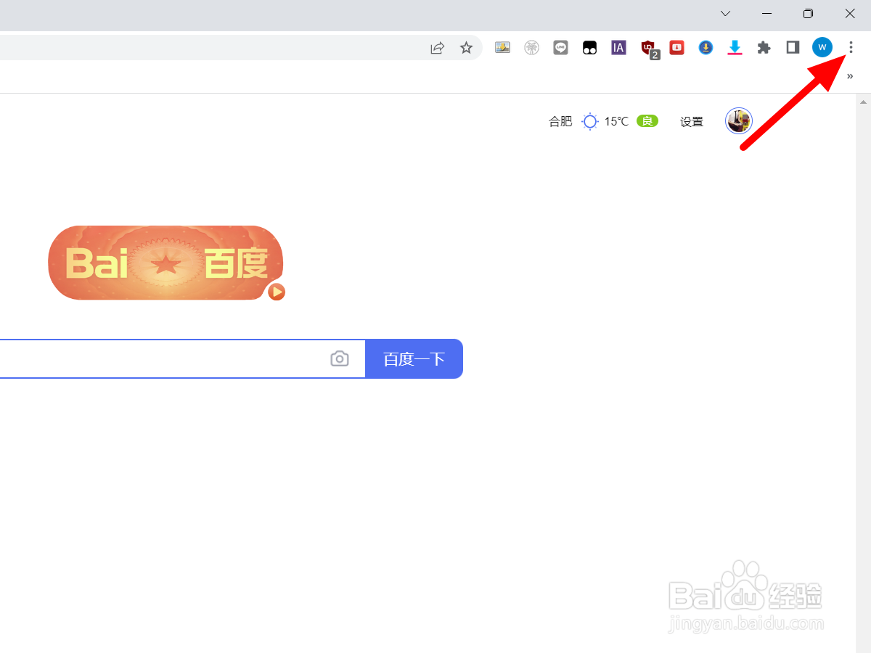Click the red video downloader extension icon

pyautogui.click(x=676, y=48)
